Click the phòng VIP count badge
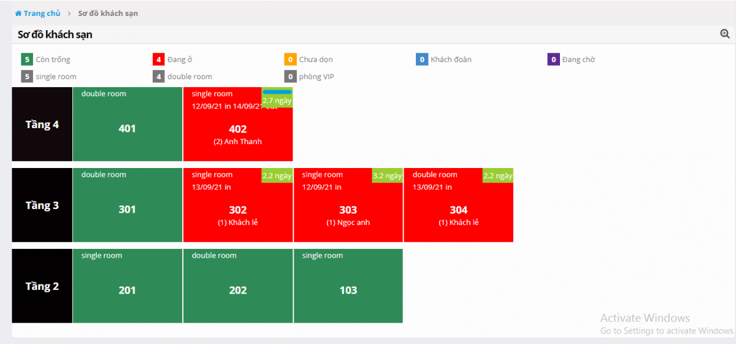Screen dimensions: 736x344 coord(290,77)
